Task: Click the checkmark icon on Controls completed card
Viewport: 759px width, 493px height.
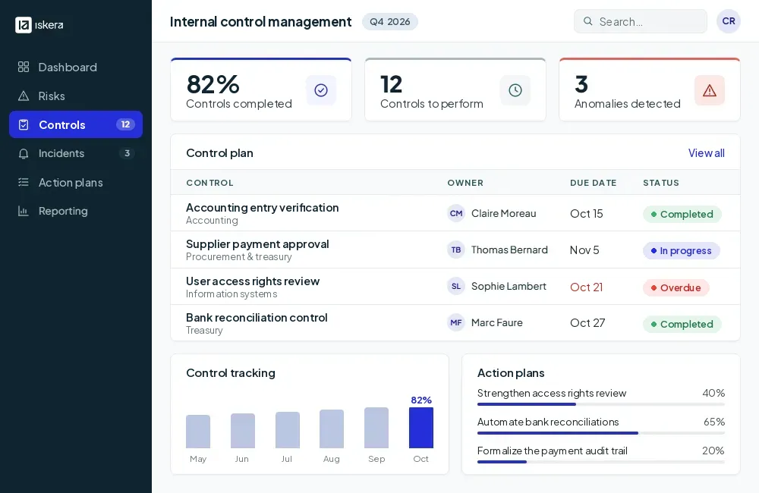Action: tap(321, 90)
